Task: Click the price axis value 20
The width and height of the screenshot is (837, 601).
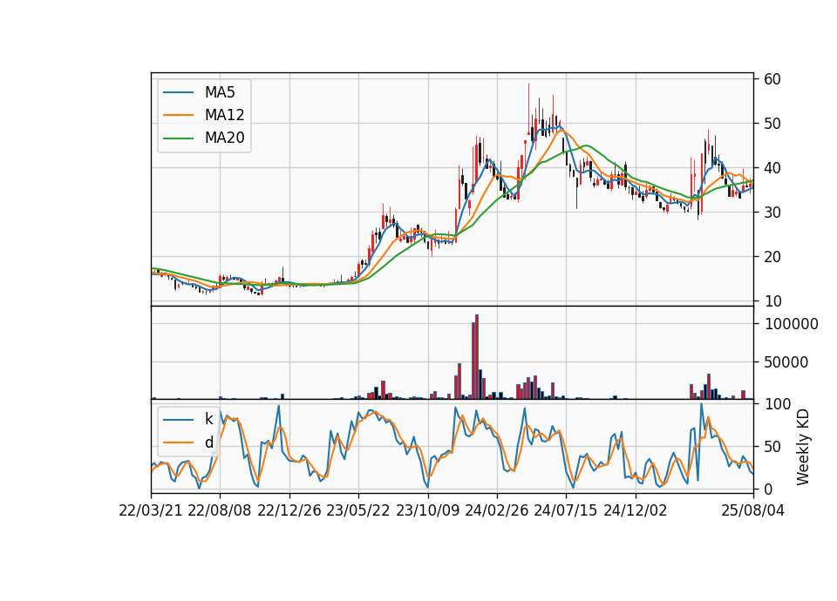Action: 772,257
